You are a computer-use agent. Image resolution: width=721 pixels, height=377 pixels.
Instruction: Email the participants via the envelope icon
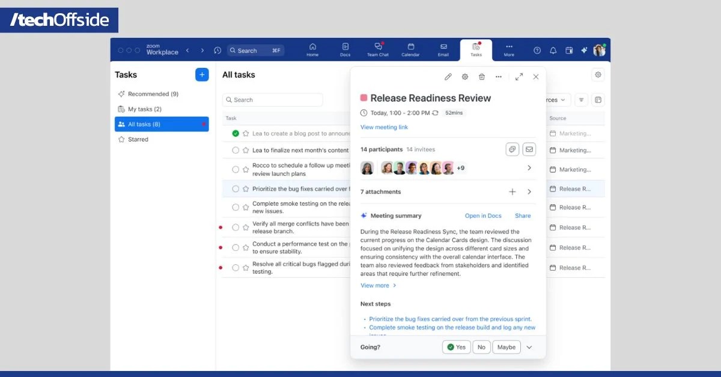click(x=529, y=149)
